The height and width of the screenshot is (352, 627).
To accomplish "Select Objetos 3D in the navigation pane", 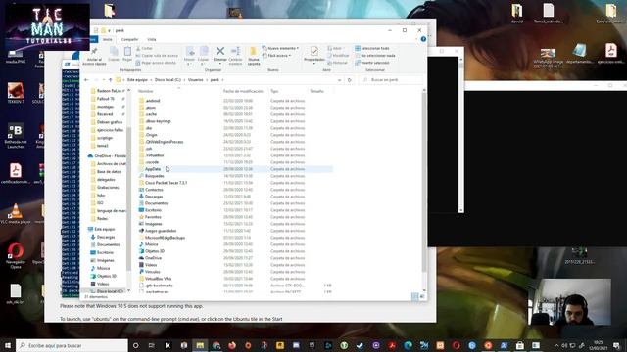I will point(106,276).
